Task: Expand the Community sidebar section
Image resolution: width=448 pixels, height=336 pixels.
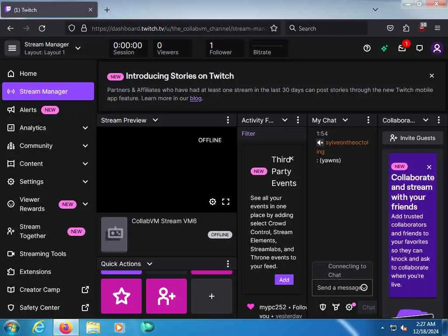Action: (85, 146)
